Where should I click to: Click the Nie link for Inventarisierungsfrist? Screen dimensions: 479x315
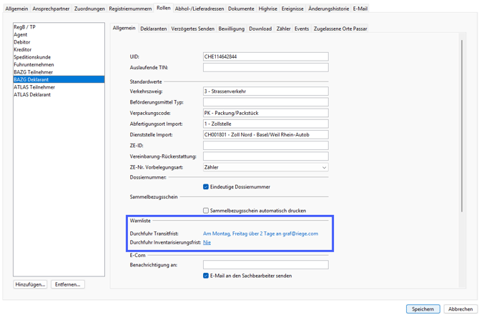pyautogui.click(x=207, y=243)
